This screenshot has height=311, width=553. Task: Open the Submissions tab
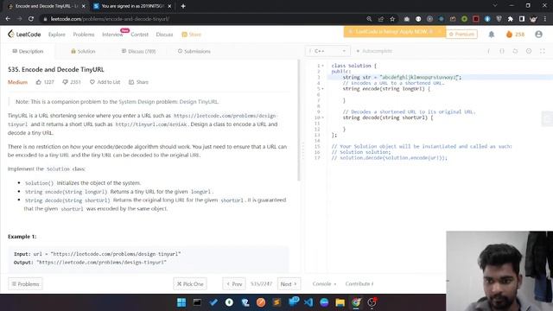194,51
